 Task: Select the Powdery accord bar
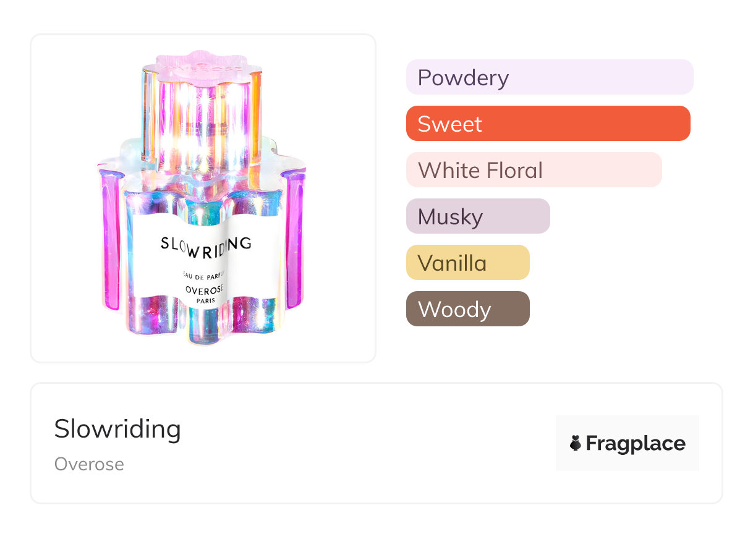point(549,77)
